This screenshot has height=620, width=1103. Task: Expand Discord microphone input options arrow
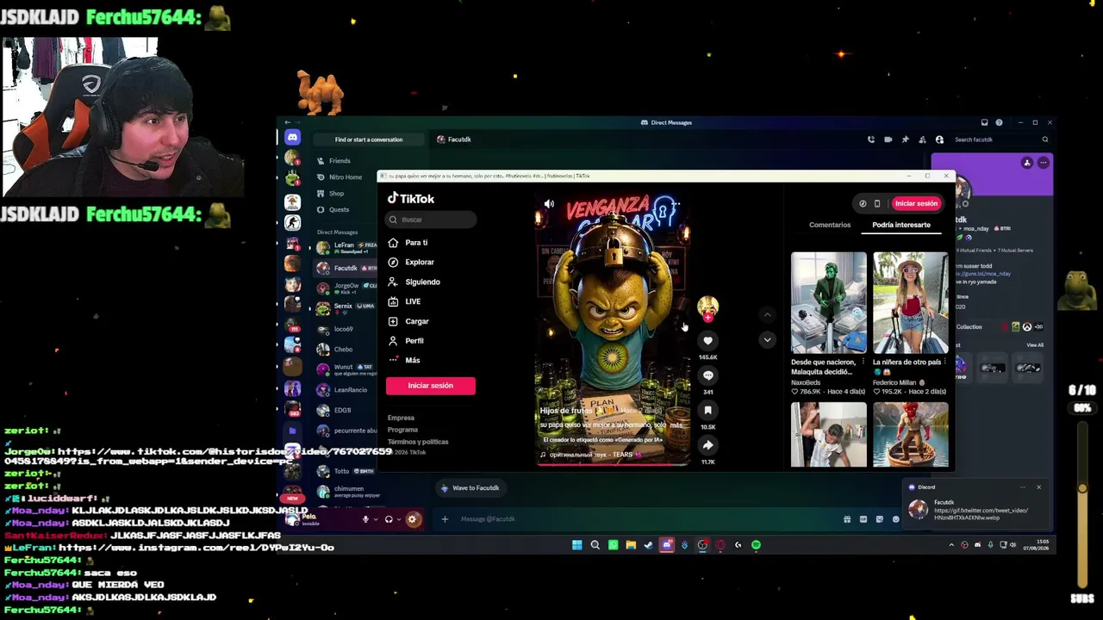coord(376,519)
